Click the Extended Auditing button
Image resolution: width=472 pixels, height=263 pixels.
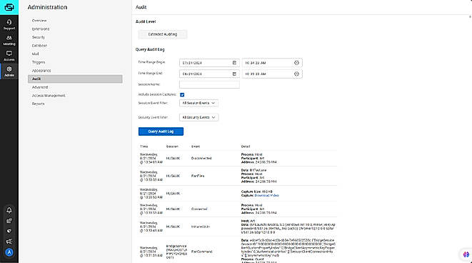[163, 34]
